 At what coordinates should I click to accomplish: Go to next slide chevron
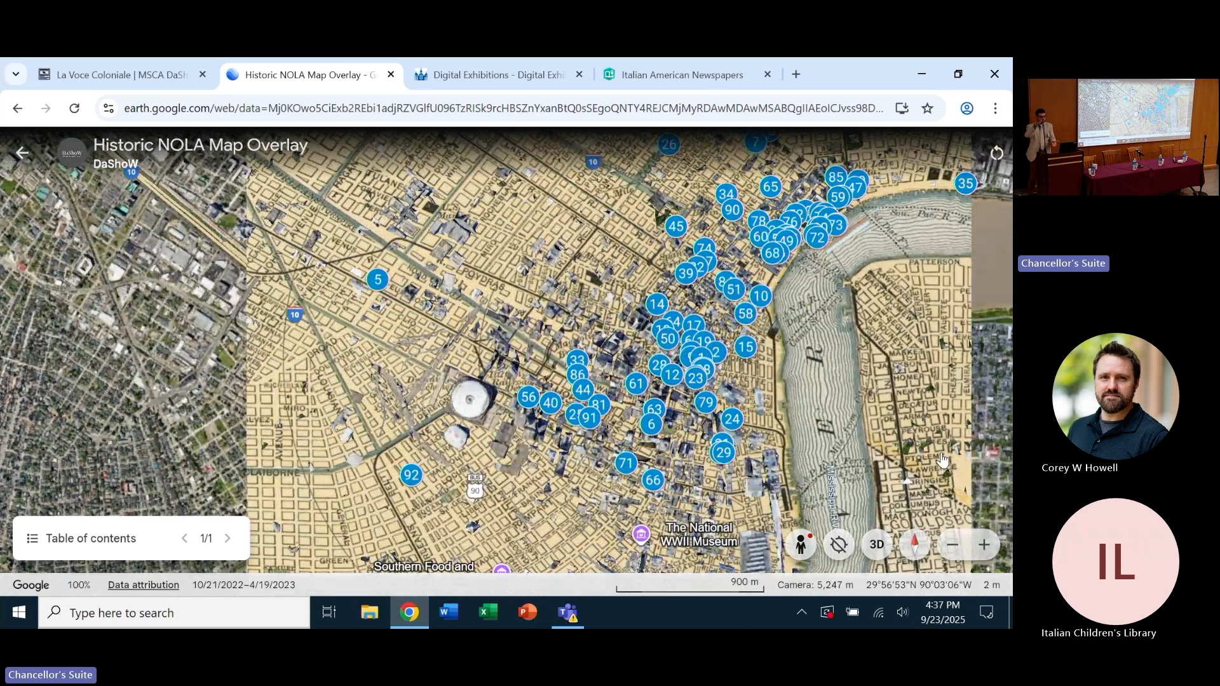coord(227,538)
